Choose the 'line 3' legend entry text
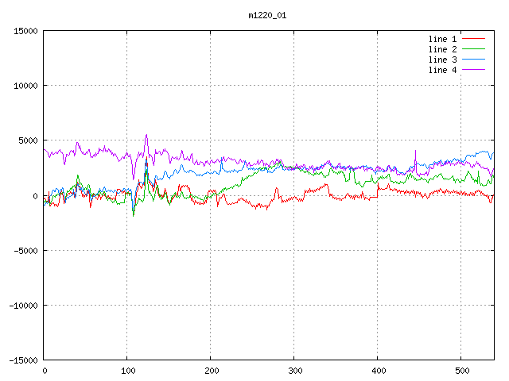This screenshot has height=381, width=509. (443, 60)
